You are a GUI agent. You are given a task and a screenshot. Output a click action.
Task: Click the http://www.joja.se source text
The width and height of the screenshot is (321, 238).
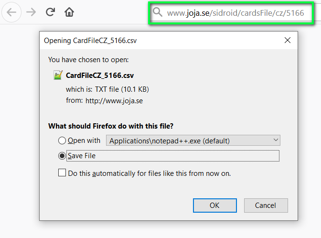tap(114, 101)
